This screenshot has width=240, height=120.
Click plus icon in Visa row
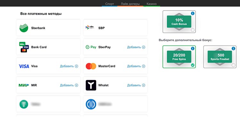pos(76,66)
